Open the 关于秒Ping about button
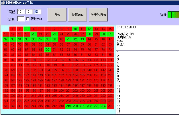179x115 pixels. click(x=98, y=15)
